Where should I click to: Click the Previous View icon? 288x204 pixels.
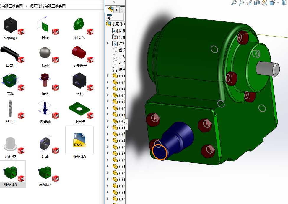249,3
